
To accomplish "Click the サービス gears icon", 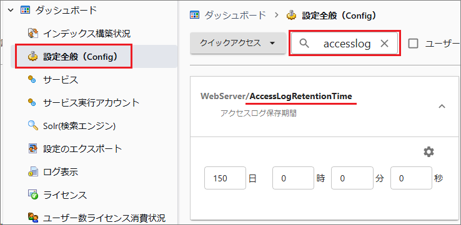I will (x=32, y=80).
